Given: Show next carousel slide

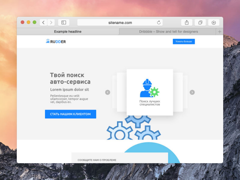Looking at the screenshot, I should [192, 92].
